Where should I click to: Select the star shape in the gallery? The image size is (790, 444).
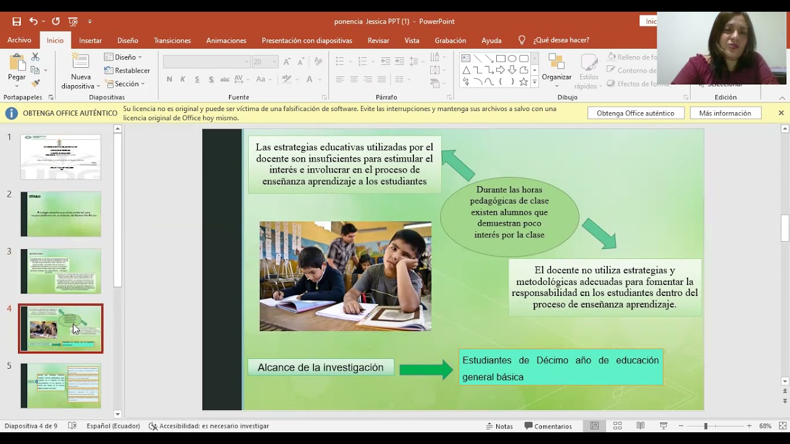pyautogui.click(x=523, y=81)
